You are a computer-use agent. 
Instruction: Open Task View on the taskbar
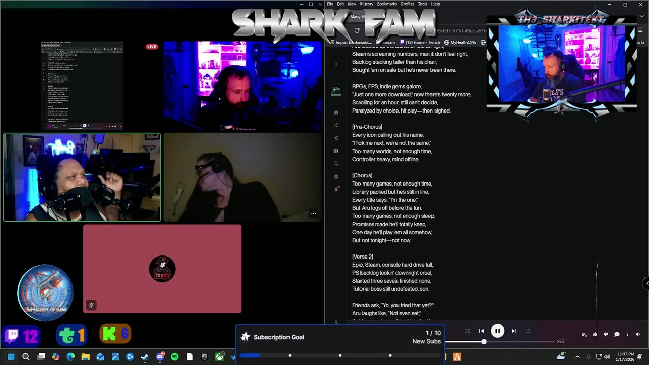[41, 357]
